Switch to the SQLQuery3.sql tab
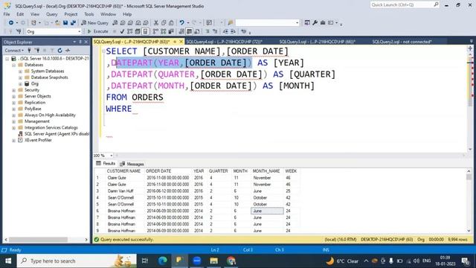476x268 pixels. (318, 42)
